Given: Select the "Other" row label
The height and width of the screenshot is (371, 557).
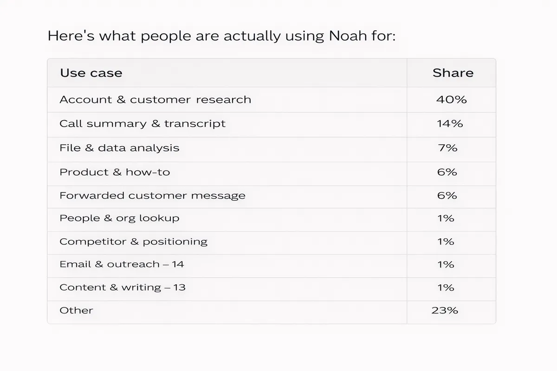Looking at the screenshot, I should (76, 310).
